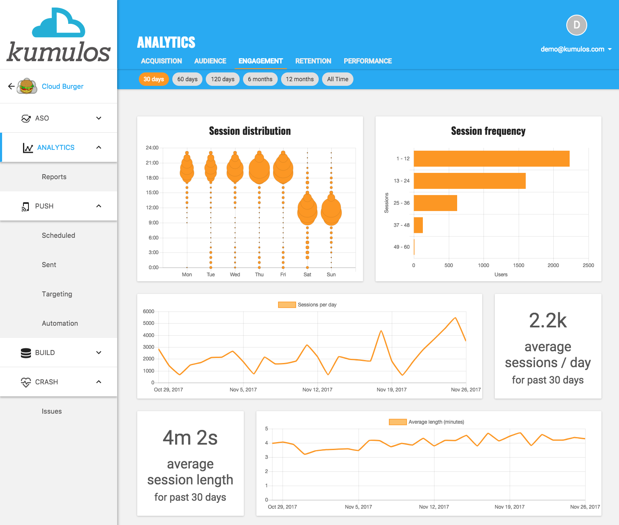Select the Engagement tab
Screen dimensions: 619x525
tap(261, 61)
